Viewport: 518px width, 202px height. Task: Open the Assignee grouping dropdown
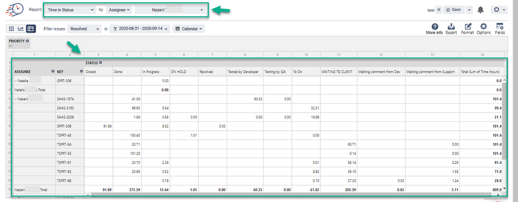[119, 10]
